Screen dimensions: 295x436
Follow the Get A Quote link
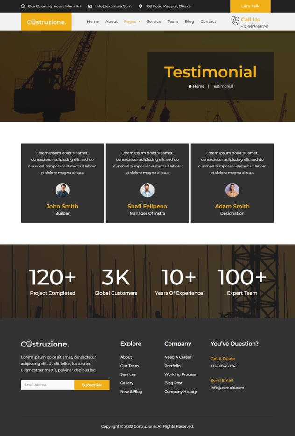223,359
